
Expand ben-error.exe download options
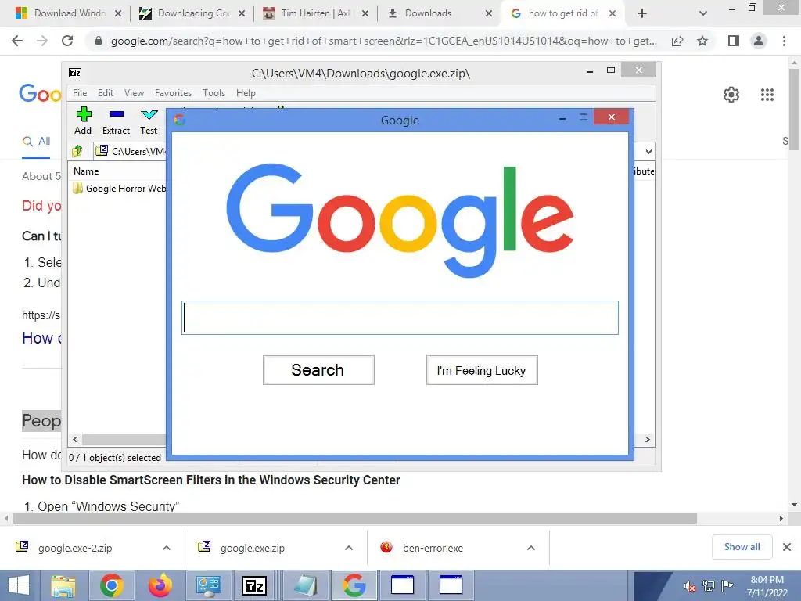(531, 548)
